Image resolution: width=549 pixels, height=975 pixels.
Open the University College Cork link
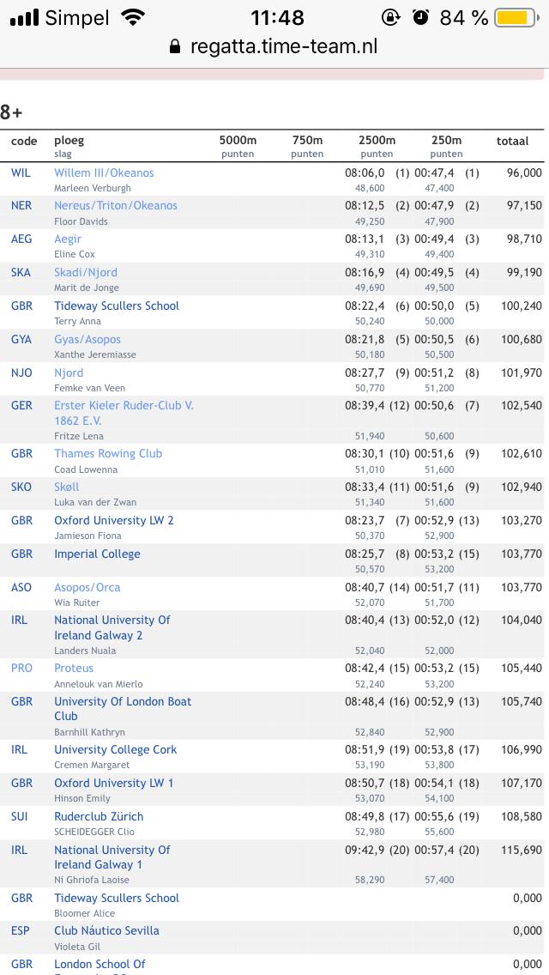coord(116,749)
